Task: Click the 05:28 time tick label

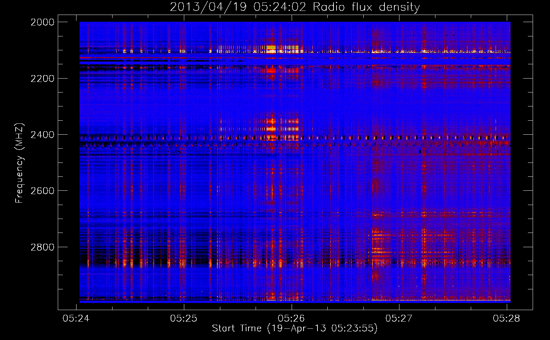Action: (x=506, y=318)
